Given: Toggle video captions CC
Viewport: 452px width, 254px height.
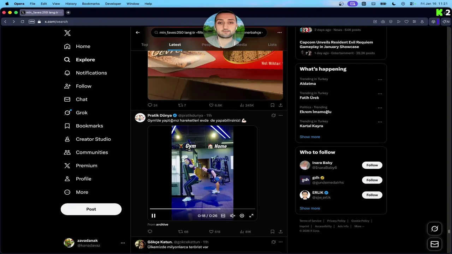Looking at the screenshot, I should 223,216.
